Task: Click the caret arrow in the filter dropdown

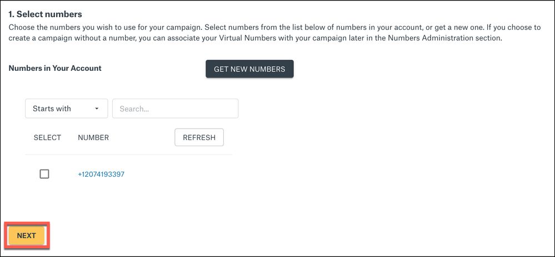Action: tap(97, 109)
